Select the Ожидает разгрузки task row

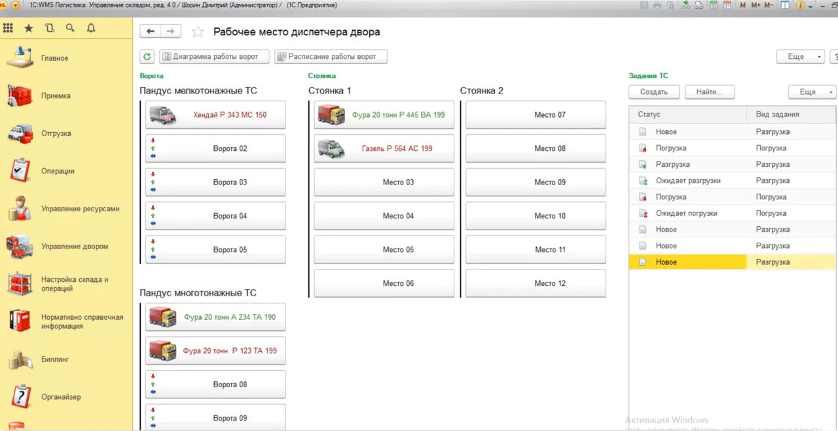coord(732,181)
